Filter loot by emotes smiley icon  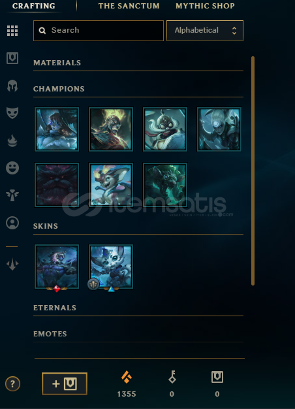(x=12, y=168)
